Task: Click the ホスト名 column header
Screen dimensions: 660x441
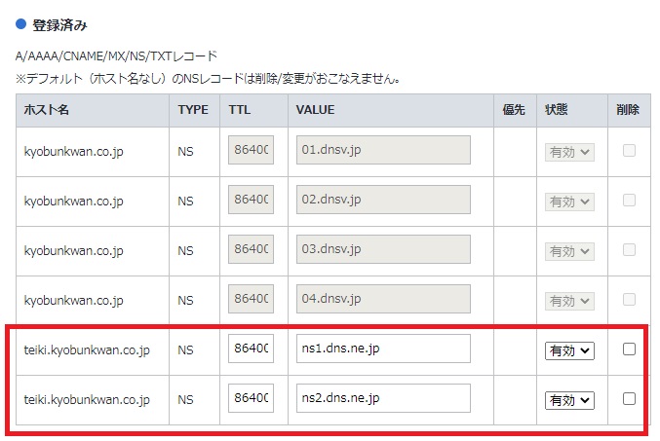Action: 47,110
